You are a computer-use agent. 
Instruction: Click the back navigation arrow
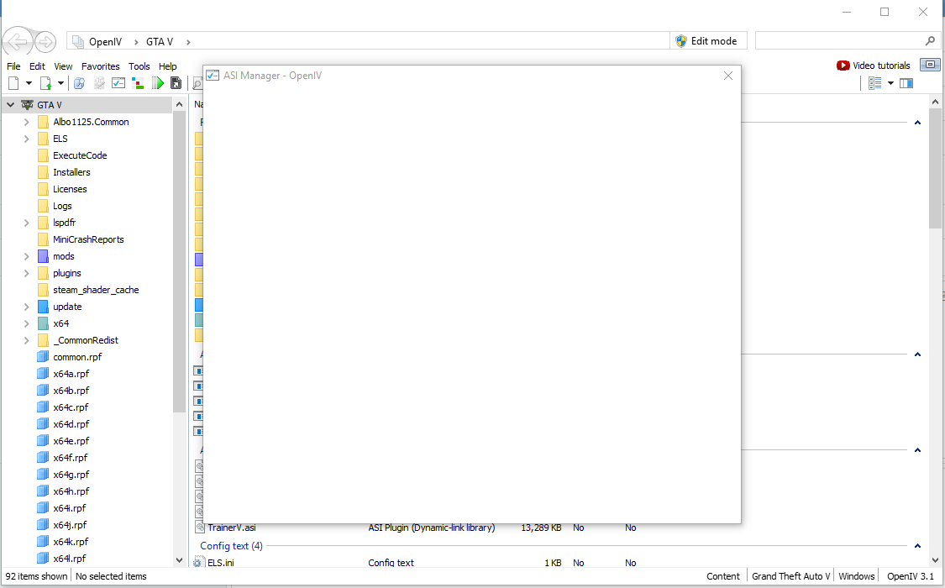coord(18,41)
